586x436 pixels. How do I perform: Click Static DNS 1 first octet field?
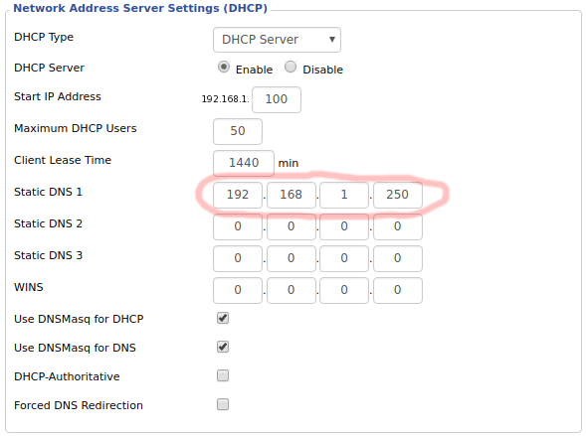click(238, 195)
